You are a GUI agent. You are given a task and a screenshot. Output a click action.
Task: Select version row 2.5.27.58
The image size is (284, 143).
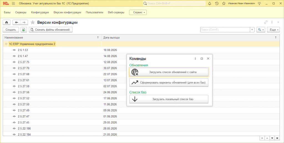(141, 86)
